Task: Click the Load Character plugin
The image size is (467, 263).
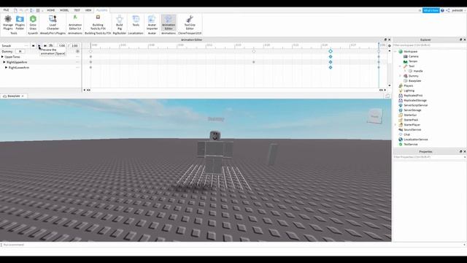Action: coord(53,23)
